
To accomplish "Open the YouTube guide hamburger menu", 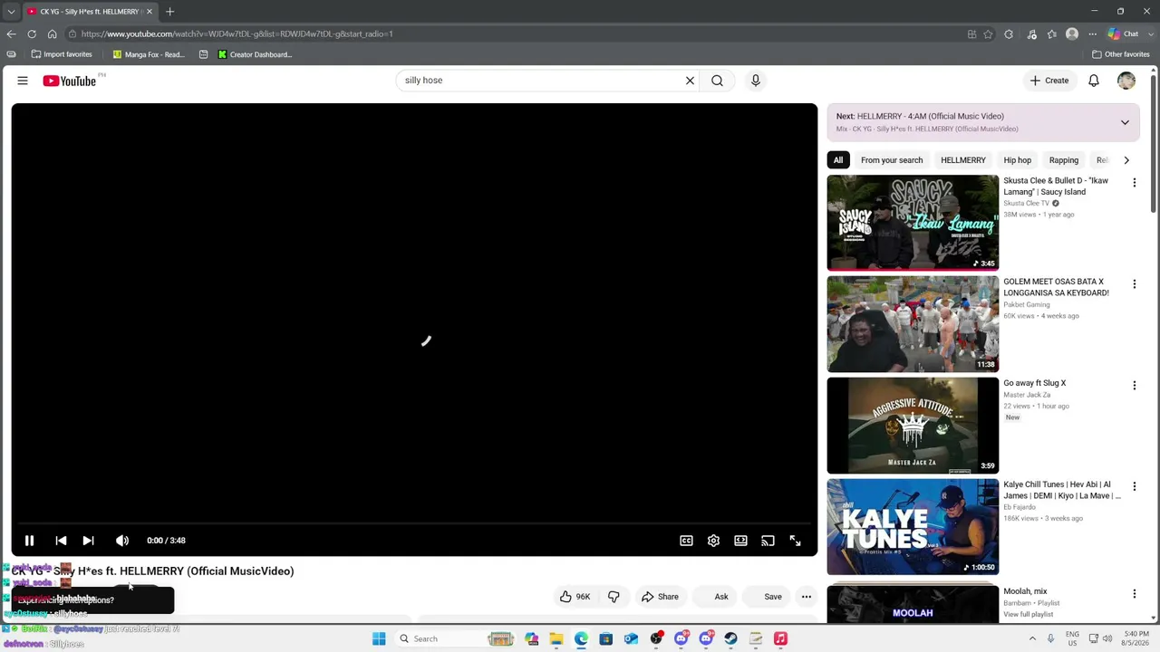I will click(23, 81).
